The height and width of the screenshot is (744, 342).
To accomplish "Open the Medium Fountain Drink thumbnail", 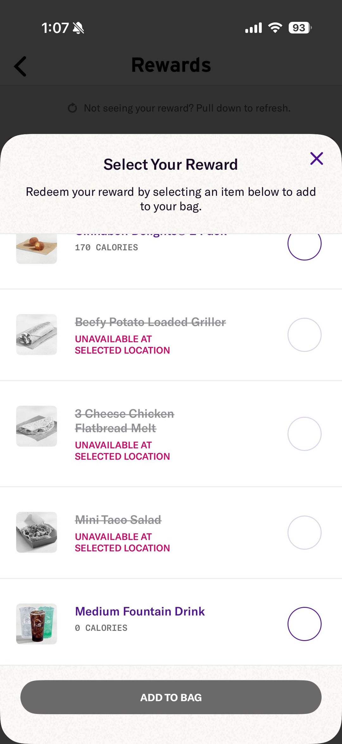I will (37, 624).
